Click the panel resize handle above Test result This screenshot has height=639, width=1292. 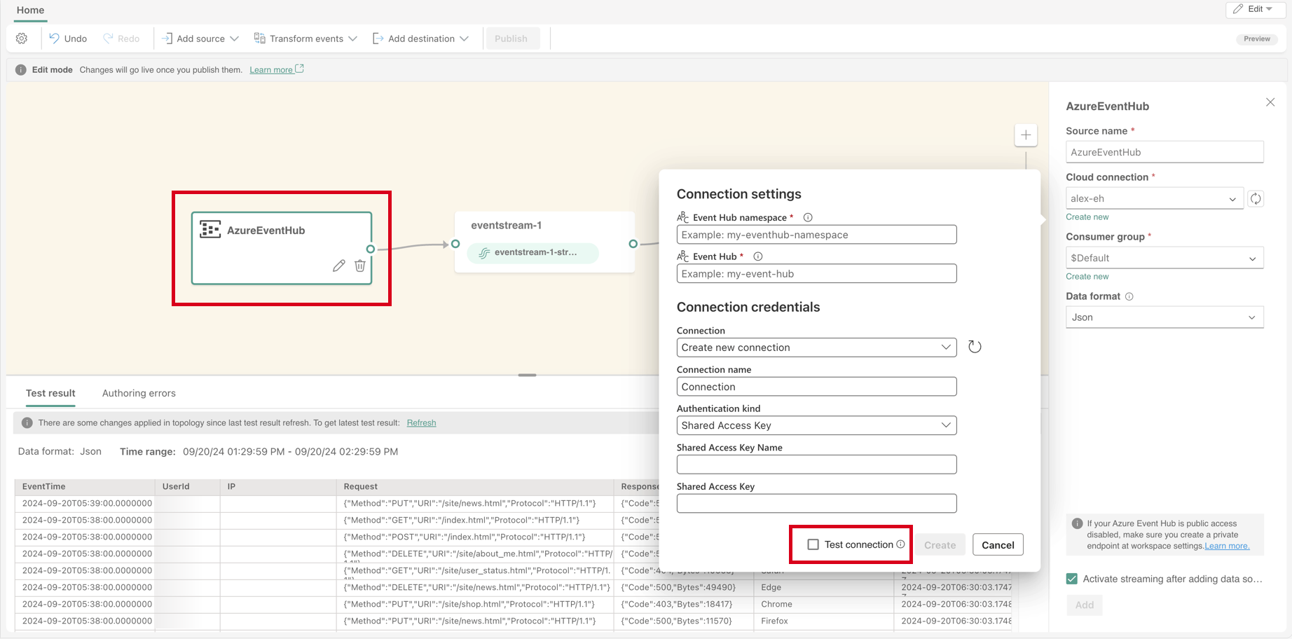[527, 375]
